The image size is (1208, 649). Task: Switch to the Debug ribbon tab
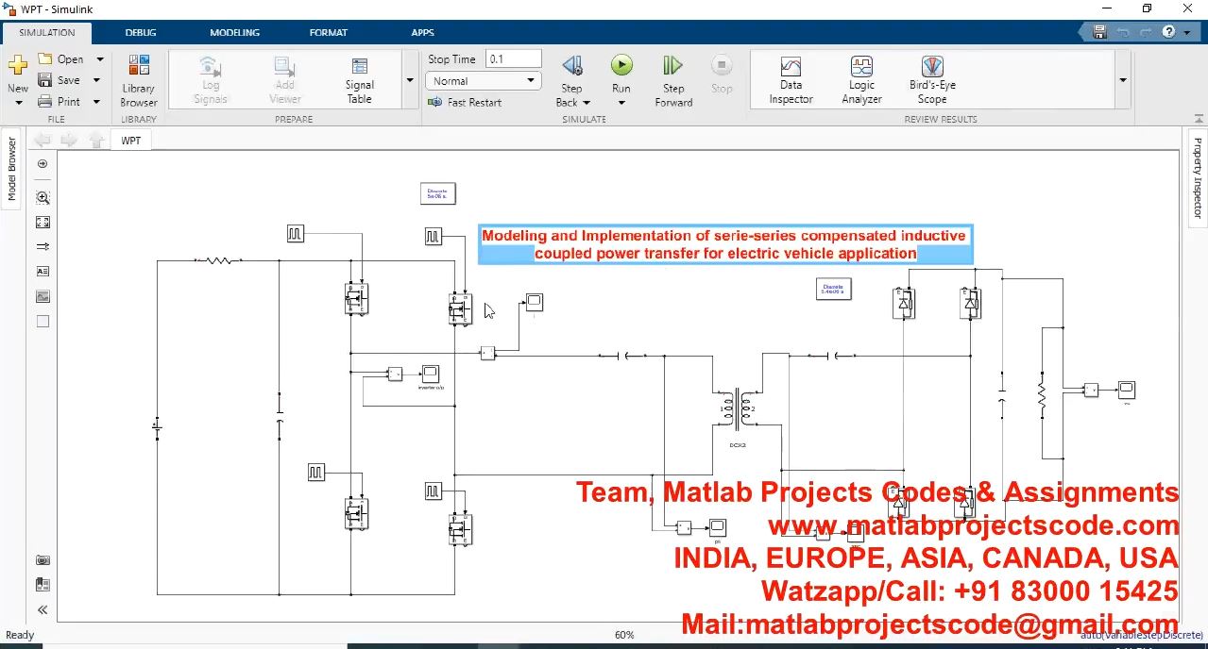(141, 32)
